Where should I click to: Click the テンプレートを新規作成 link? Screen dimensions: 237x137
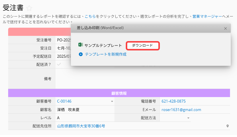click(x=105, y=54)
